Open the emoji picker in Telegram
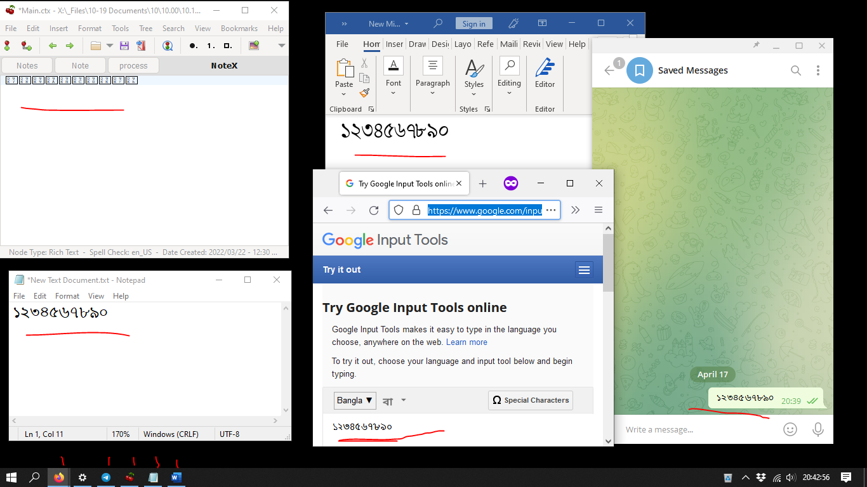Screen dimensions: 867x487 click(790, 429)
